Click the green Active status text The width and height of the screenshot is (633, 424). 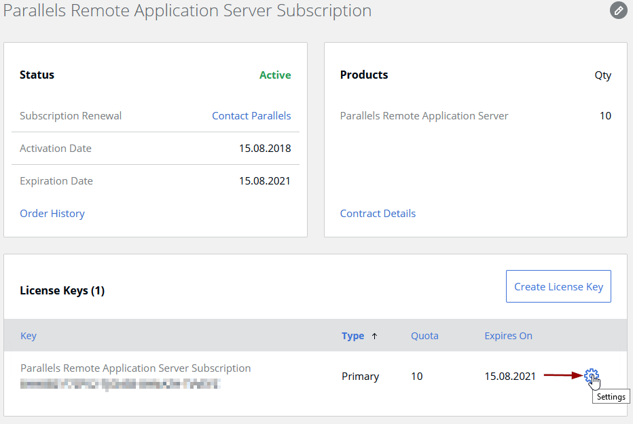pos(275,75)
